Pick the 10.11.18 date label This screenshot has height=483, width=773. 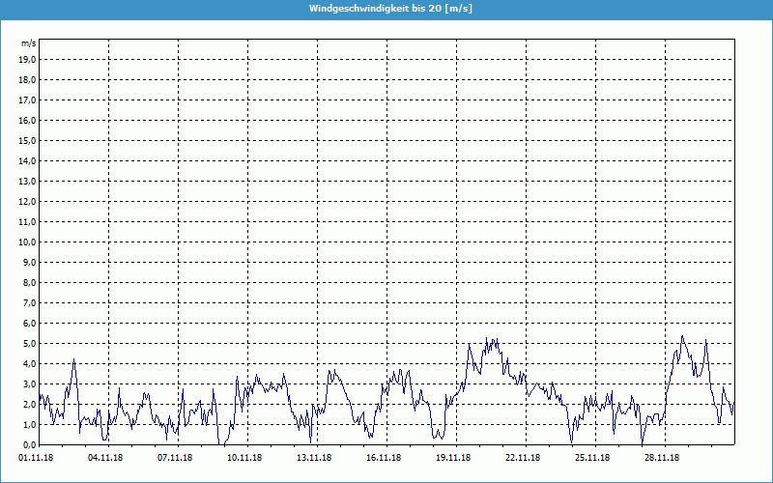(246, 459)
